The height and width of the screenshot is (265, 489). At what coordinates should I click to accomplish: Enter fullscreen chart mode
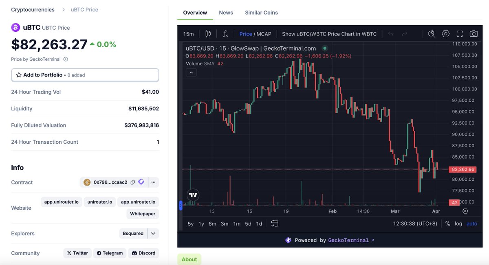pyautogui.click(x=460, y=34)
